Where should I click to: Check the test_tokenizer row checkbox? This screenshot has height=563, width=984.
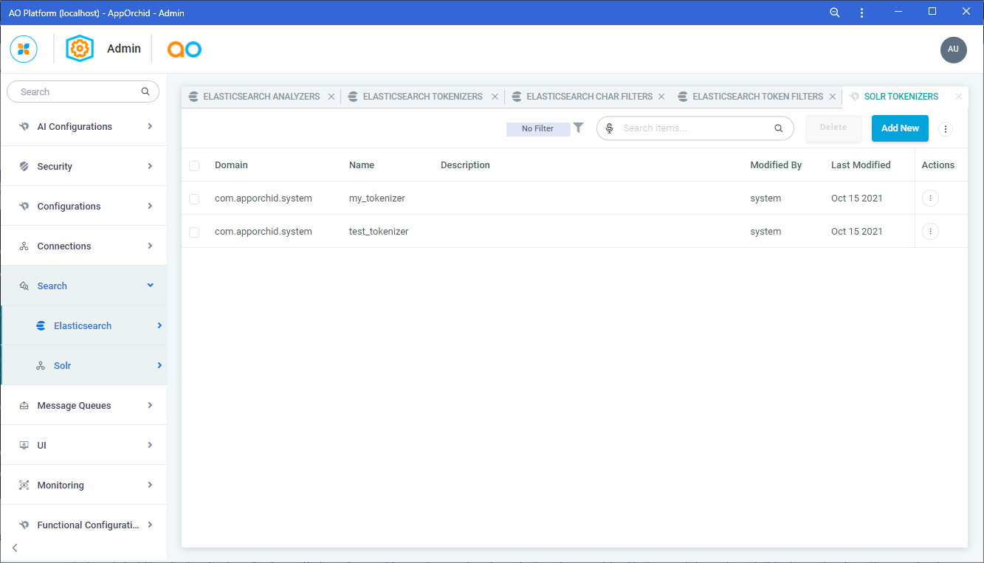(x=194, y=232)
